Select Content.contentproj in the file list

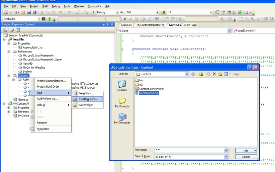point(152,89)
